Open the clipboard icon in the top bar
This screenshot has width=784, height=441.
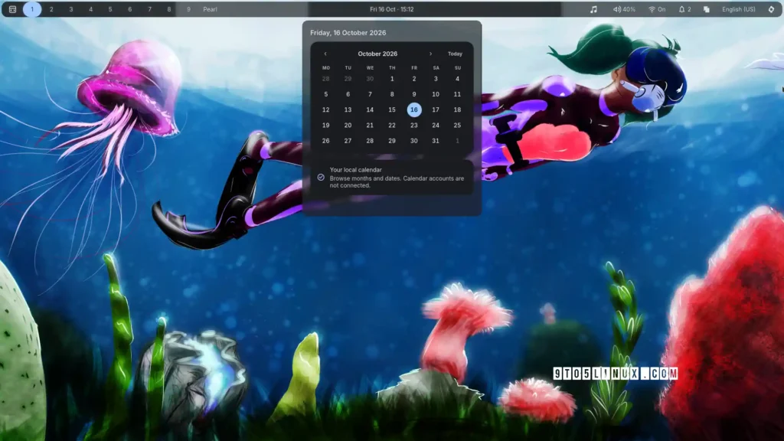click(706, 9)
